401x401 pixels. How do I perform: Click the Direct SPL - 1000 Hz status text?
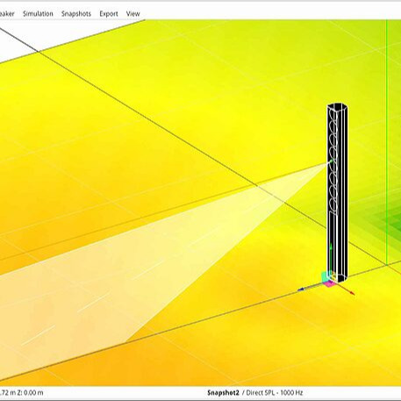coord(275,393)
